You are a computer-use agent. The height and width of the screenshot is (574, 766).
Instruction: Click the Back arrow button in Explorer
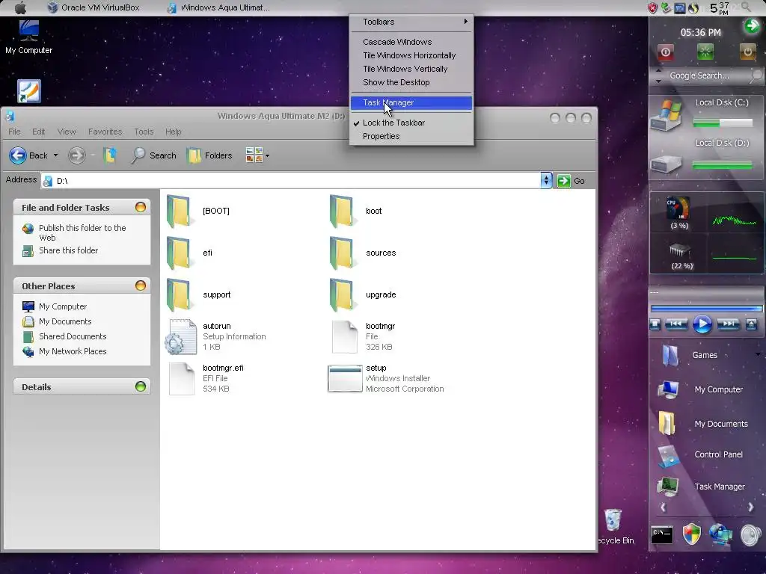pyautogui.click(x=28, y=155)
